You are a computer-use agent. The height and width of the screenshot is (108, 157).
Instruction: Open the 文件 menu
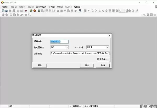click(x=5, y=7)
